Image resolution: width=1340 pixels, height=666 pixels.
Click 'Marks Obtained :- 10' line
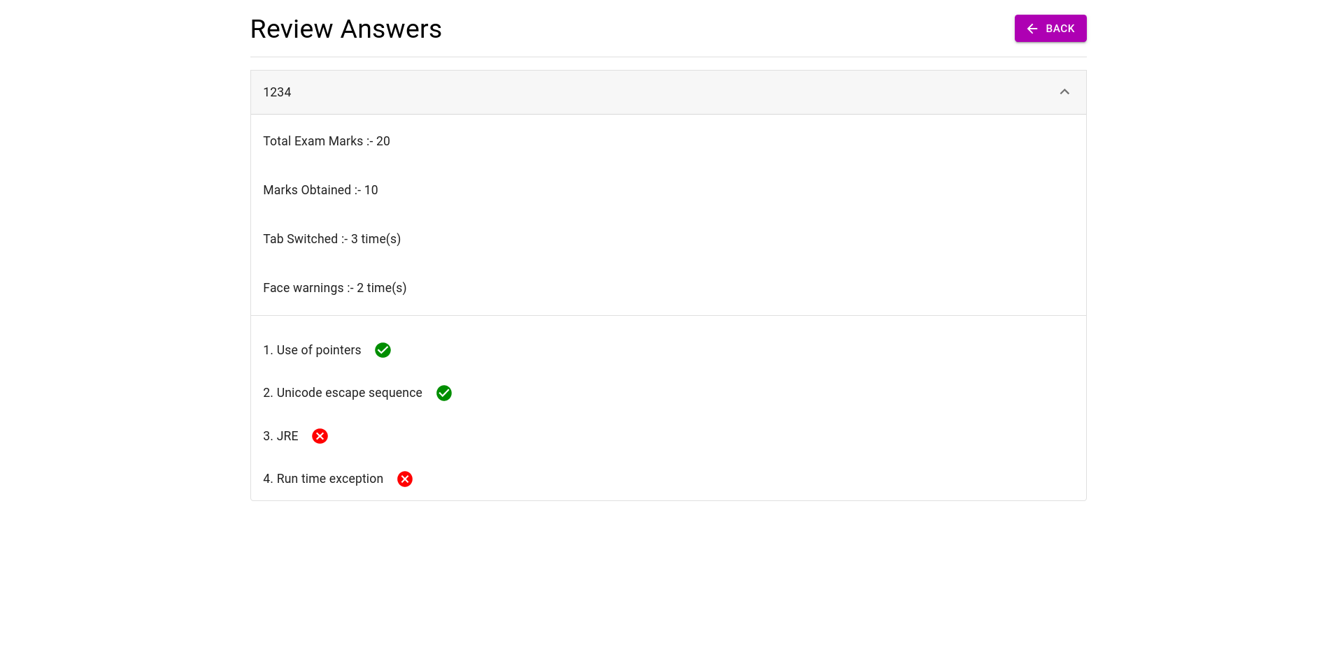click(320, 190)
